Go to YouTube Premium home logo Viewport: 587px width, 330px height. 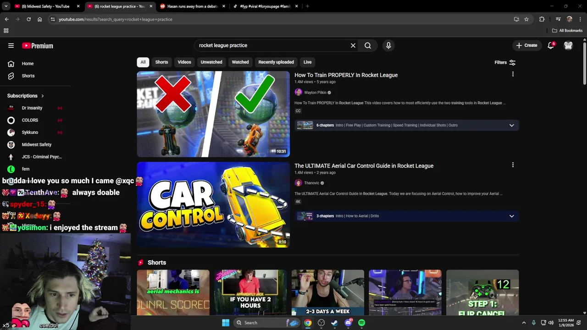[x=38, y=45]
